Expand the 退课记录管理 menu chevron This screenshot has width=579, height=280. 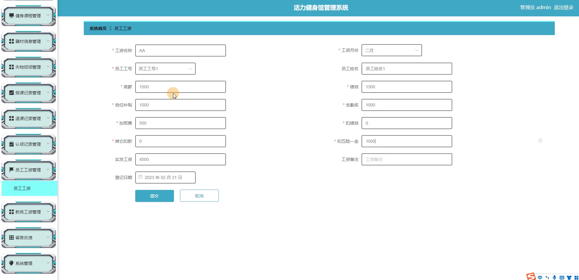[x=48, y=118]
